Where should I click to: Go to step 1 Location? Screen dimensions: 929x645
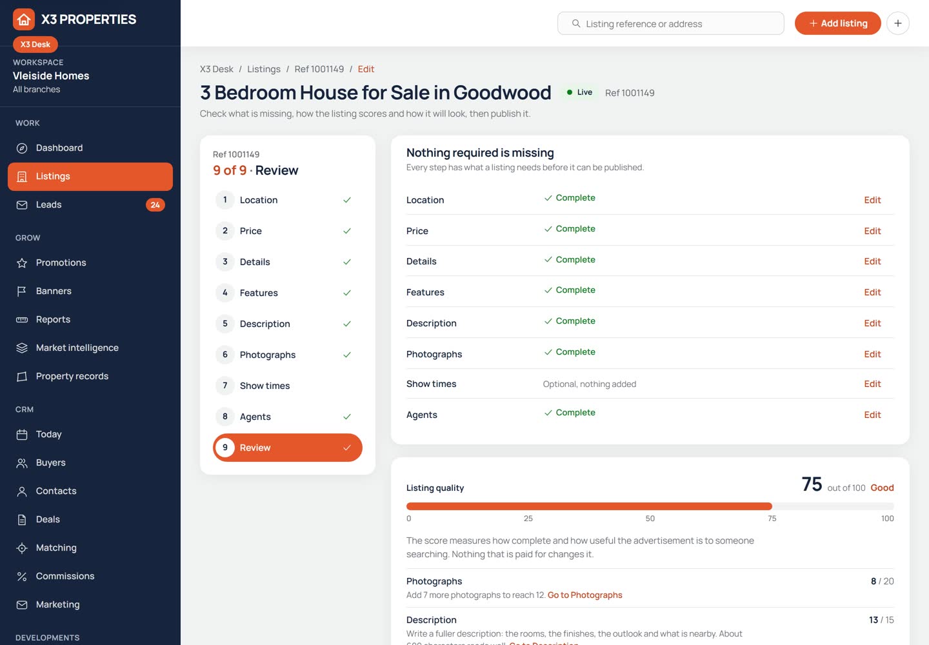pos(288,200)
